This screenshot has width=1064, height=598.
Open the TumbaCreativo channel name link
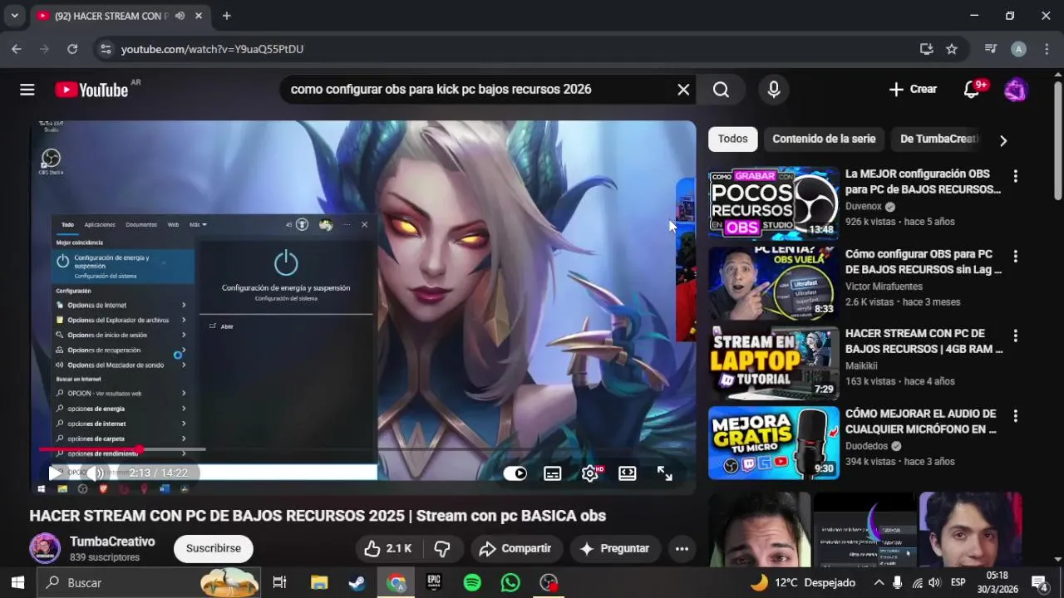click(x=112, y=542)
